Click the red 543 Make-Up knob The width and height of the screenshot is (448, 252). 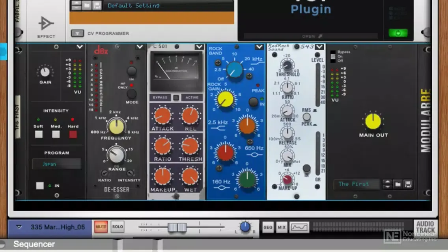tap(287, 179)
